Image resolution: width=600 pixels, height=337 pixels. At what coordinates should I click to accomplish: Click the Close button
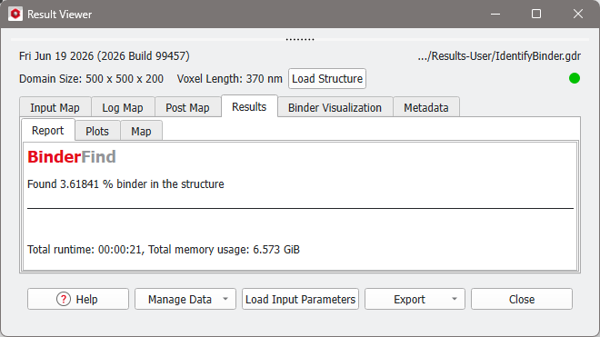(x=522, y=299)
